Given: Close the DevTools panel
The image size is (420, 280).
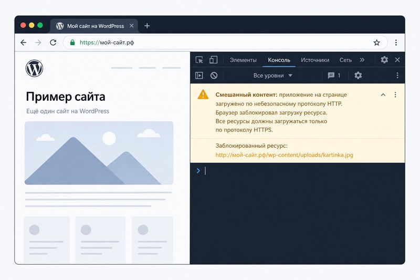Looking at the screenshot, I should click(x=397, y=60).
